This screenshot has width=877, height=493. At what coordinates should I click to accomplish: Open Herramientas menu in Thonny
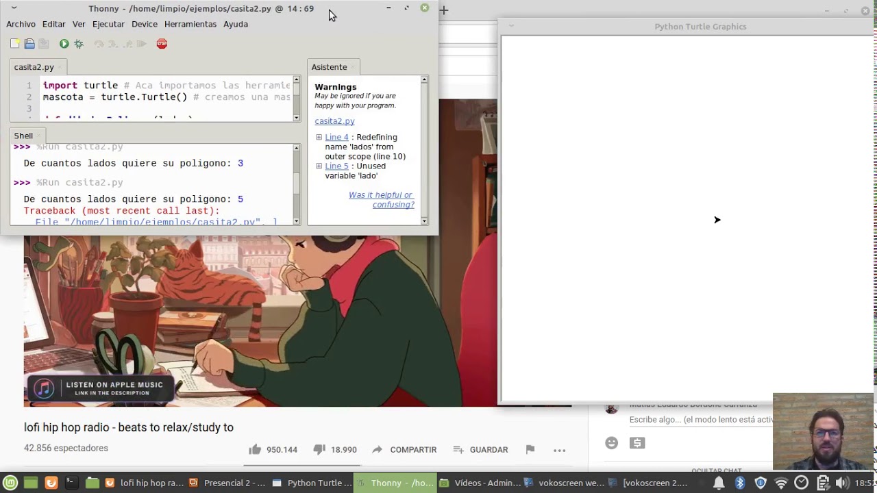pyautogui.click(x=190, y=24)
